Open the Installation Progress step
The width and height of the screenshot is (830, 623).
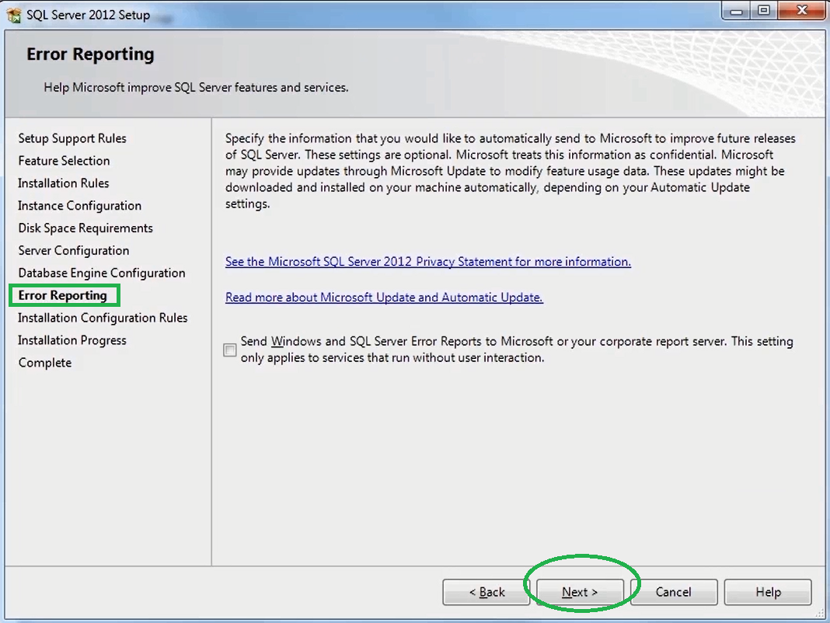pos(71,340)
